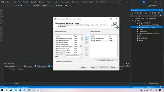The image size is (164, 92).
Task: Select Adventure Works DW2012.ds data source
Action: (x=150, y=25)
